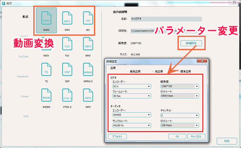
Task: Click the 作成 create button
Action: pyautogui.click(x=227, y=141)
